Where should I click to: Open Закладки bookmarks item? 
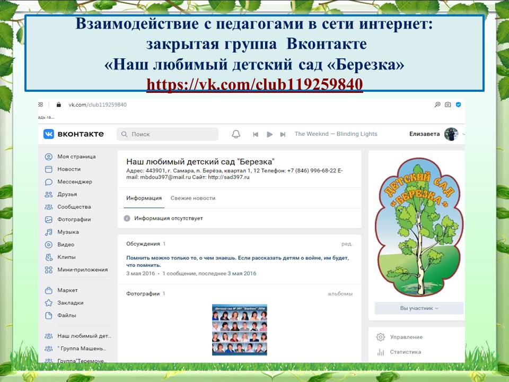pyautogui.click(x=70, y=303)
